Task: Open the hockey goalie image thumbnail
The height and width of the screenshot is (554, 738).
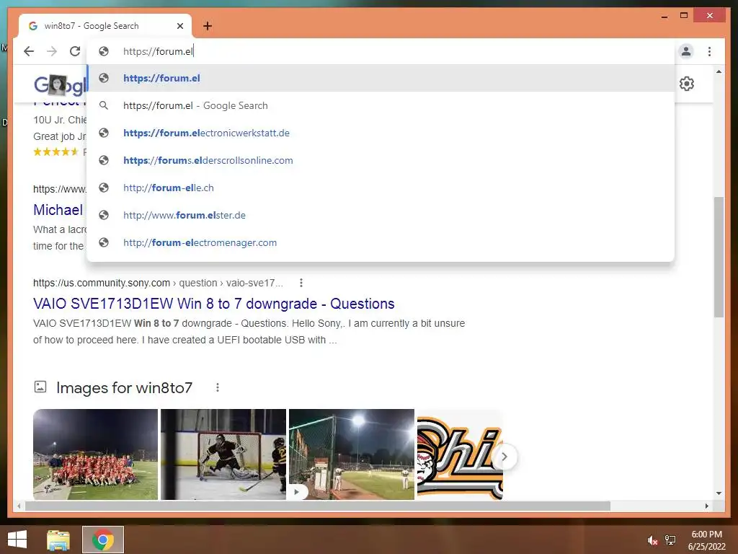Action: coord(223,454)
